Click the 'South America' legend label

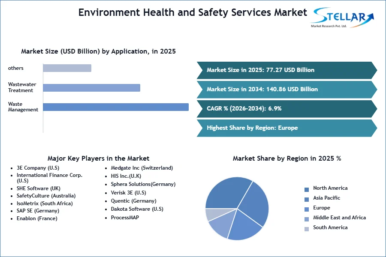pyautogui.click(x=330, y=227)
